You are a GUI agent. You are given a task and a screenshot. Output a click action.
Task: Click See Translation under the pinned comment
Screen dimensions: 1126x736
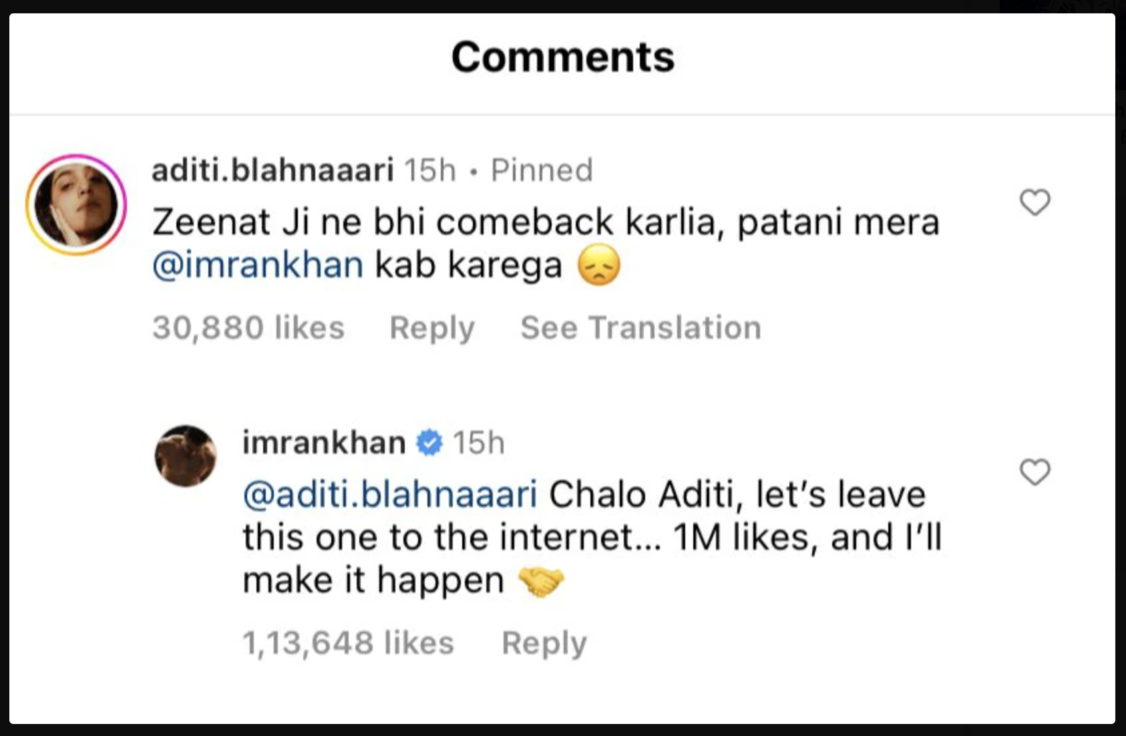pos(640,328)
